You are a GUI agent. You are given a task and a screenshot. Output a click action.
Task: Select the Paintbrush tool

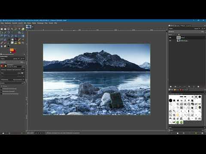(23, 39)
